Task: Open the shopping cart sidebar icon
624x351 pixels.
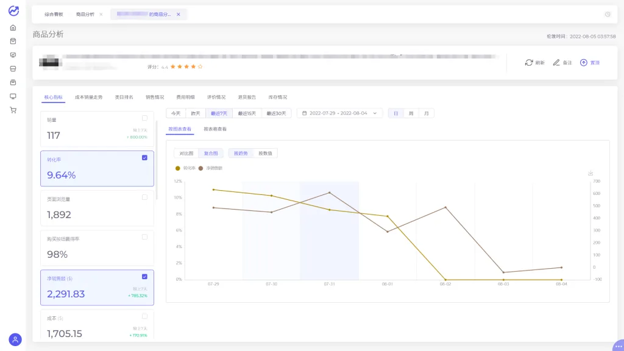Action: click(x=13, y=110)
